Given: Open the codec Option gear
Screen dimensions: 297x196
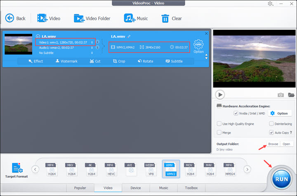Looking at the screenshot, I should tap(198, 46).
